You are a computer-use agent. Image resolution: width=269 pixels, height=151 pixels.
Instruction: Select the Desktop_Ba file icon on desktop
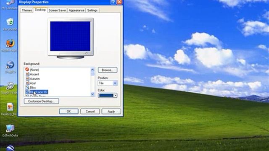(x=10, y=107)
